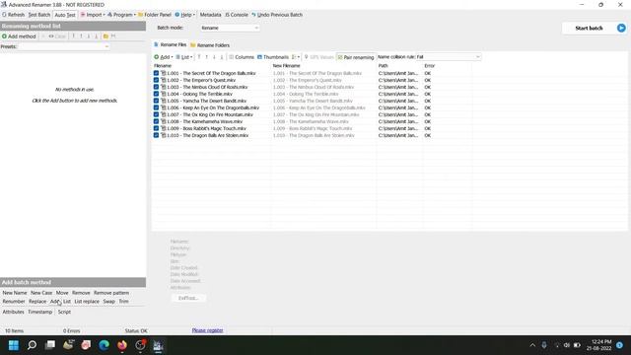
Task: Open the Program dropdown menu
Action: point(121,15)
